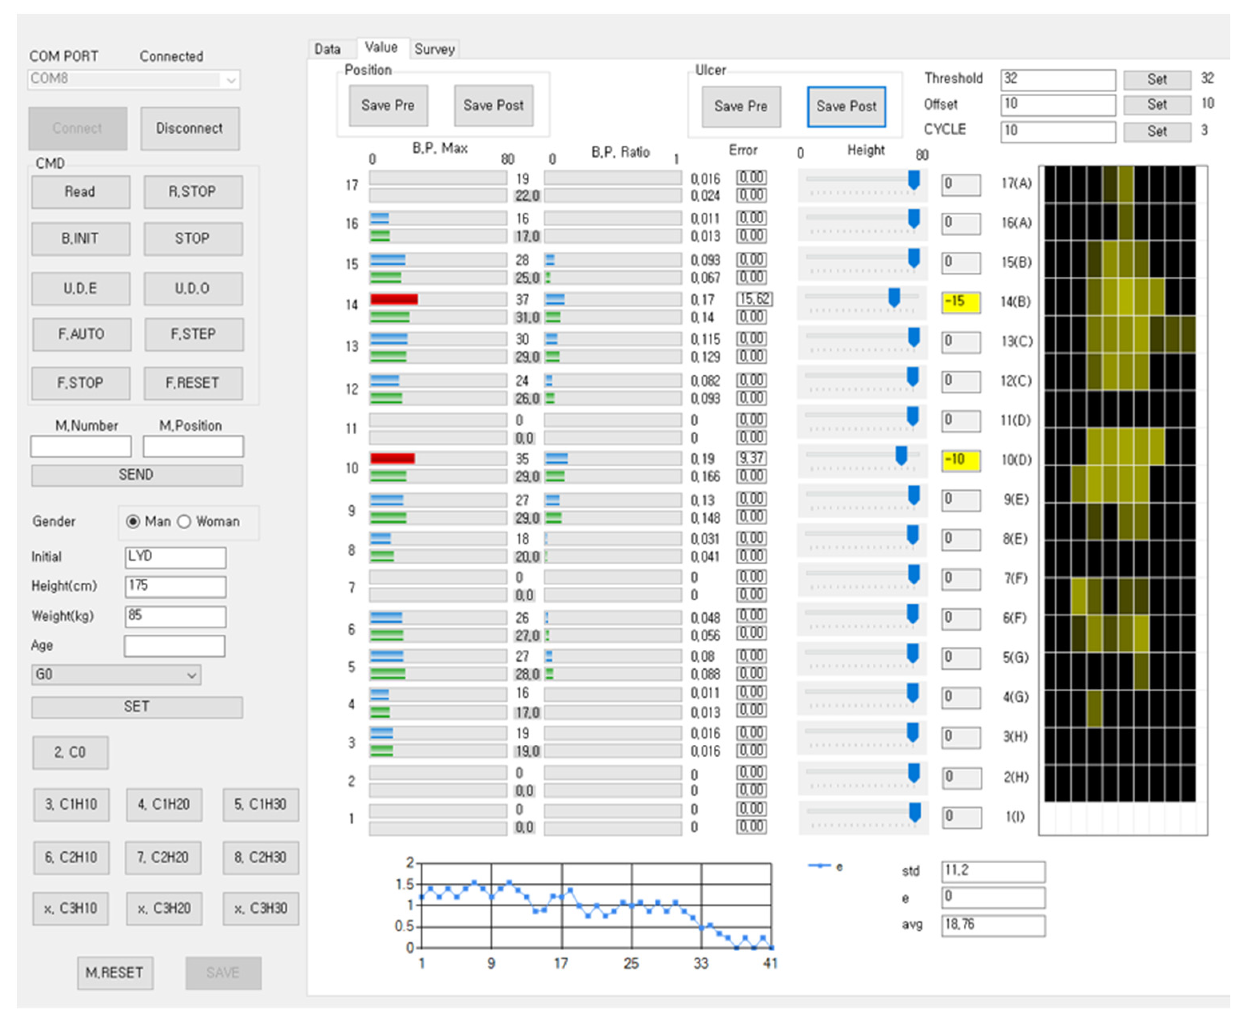Click Position Save Pre button

tap(388, 106)
